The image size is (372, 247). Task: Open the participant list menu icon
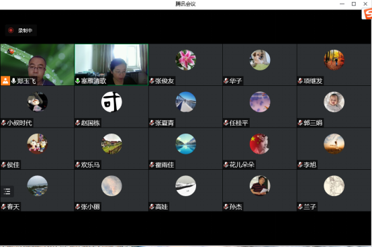pos(7,191)
